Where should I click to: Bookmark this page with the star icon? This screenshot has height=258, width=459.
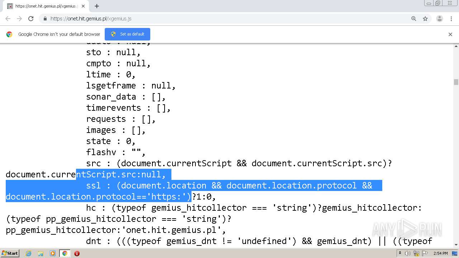[x=425, y=19]
